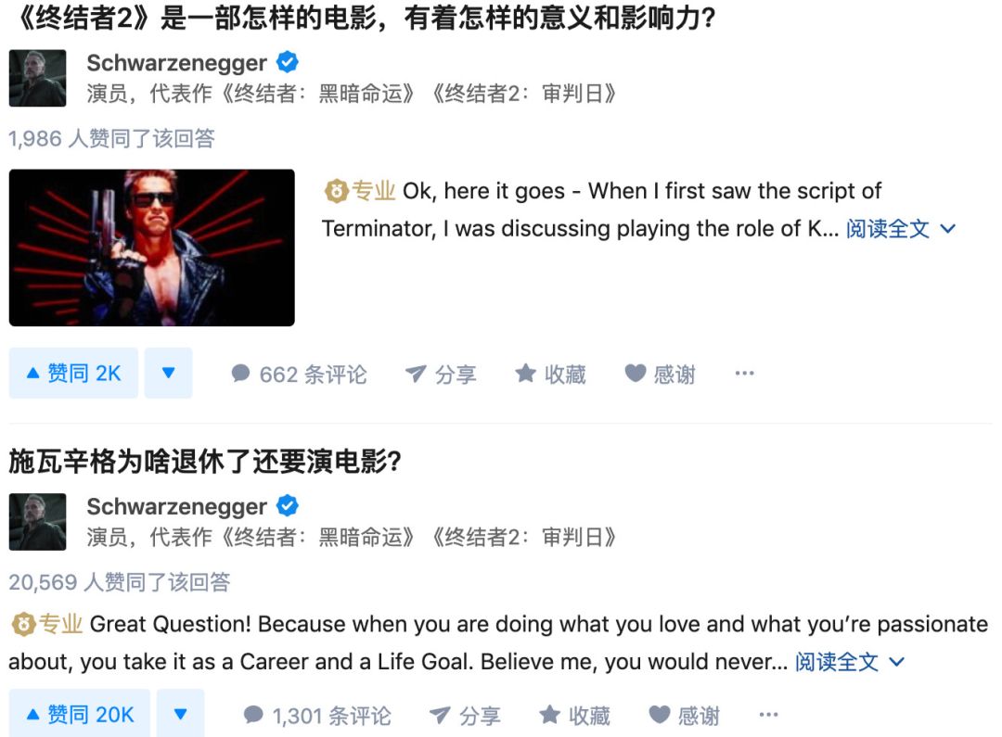Click 感谢 heart on second answer
This screenshot has height=737, width=1002.
tap(685, 716)
